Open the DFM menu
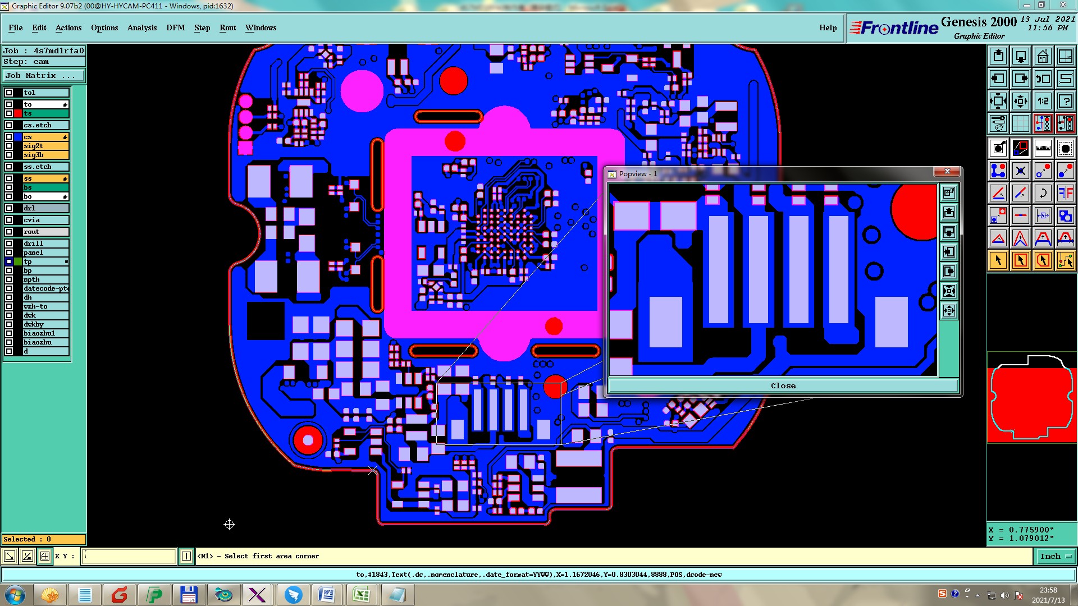The image size is (1078, 606). pyautogui.click(x=175, y=27)
